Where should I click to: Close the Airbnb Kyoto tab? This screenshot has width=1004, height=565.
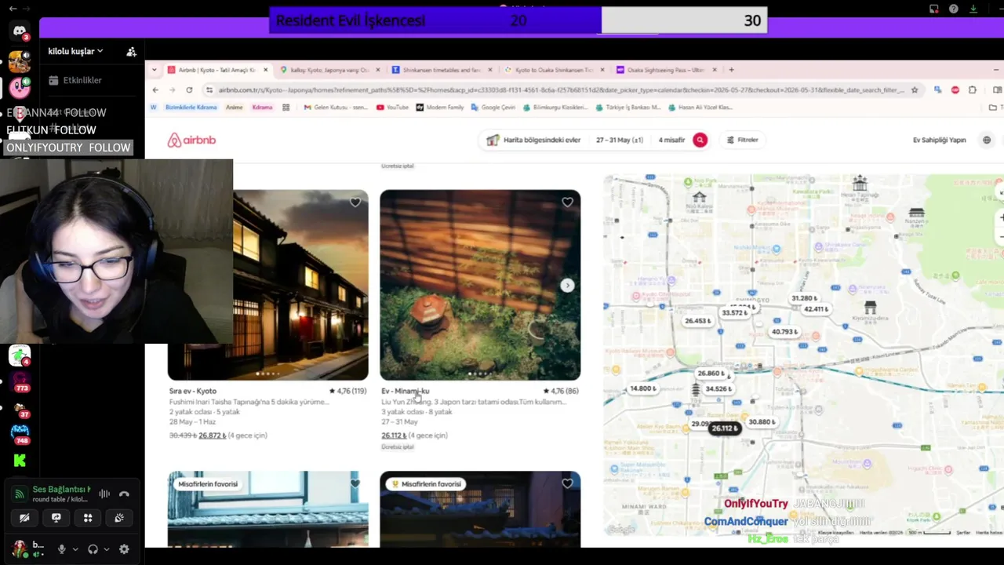[x=265, y=70]
